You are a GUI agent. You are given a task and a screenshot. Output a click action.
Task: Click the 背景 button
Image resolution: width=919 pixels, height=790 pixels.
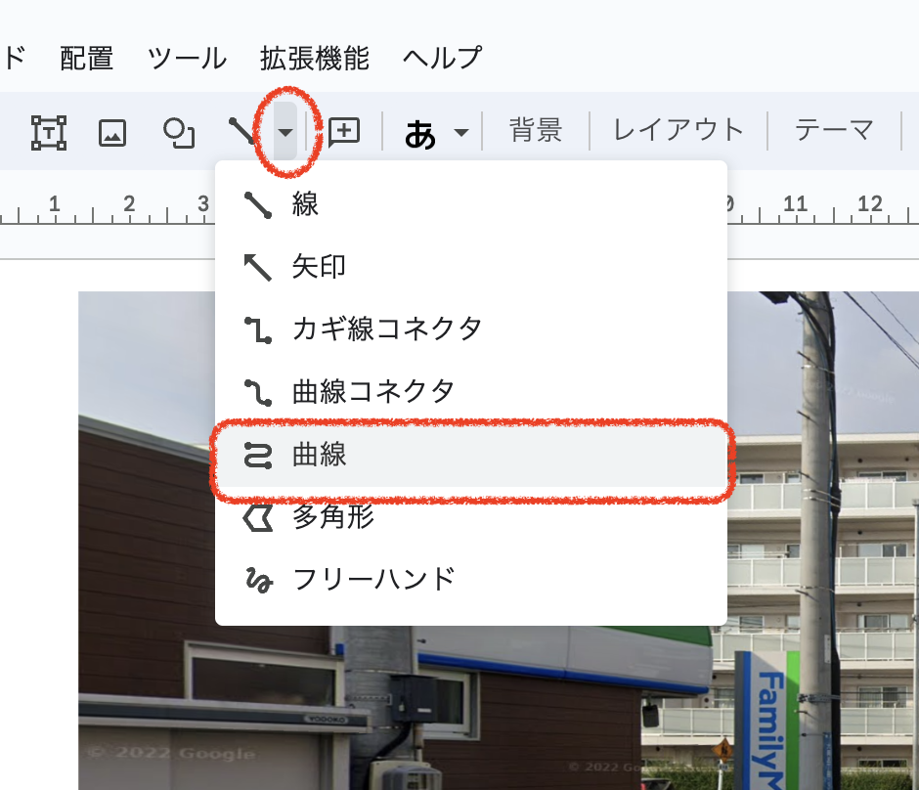[x=536, y=130]
